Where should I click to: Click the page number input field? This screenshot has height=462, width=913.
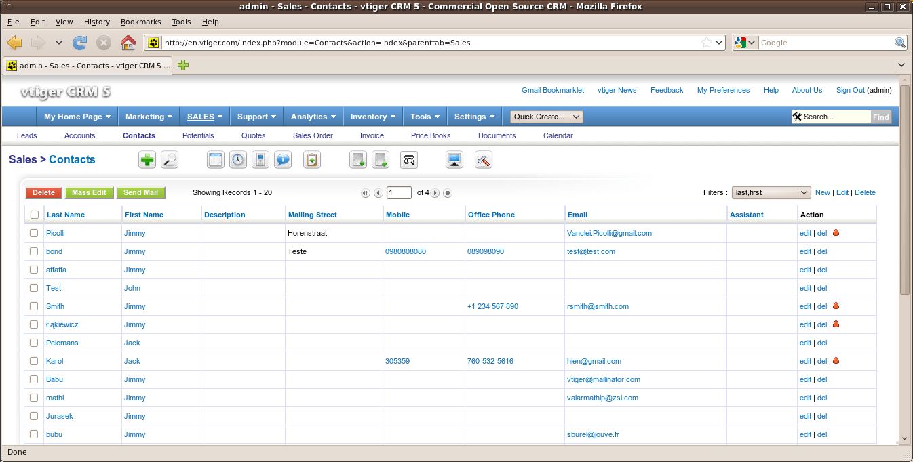click(x=400, y=193)
